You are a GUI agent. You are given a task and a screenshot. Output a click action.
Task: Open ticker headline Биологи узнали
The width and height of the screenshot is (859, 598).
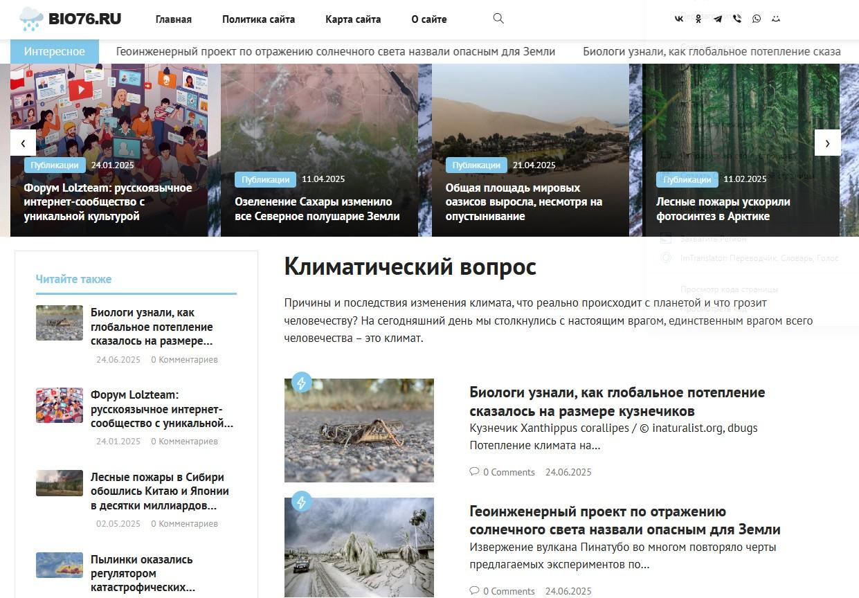click(712, 51)
